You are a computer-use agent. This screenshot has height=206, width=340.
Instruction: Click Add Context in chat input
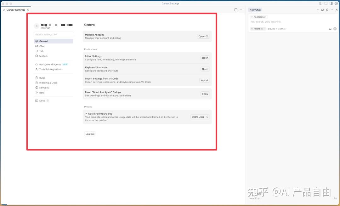[258, 17]
